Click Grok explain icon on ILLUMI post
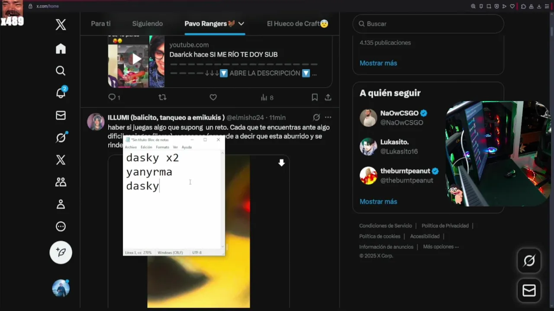The height and width of the screenshot is (311, 554). pos(316,117)
